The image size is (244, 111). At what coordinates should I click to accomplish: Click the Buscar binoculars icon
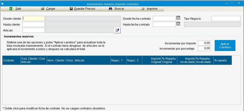pyautogui.click(x=110, y=9)
